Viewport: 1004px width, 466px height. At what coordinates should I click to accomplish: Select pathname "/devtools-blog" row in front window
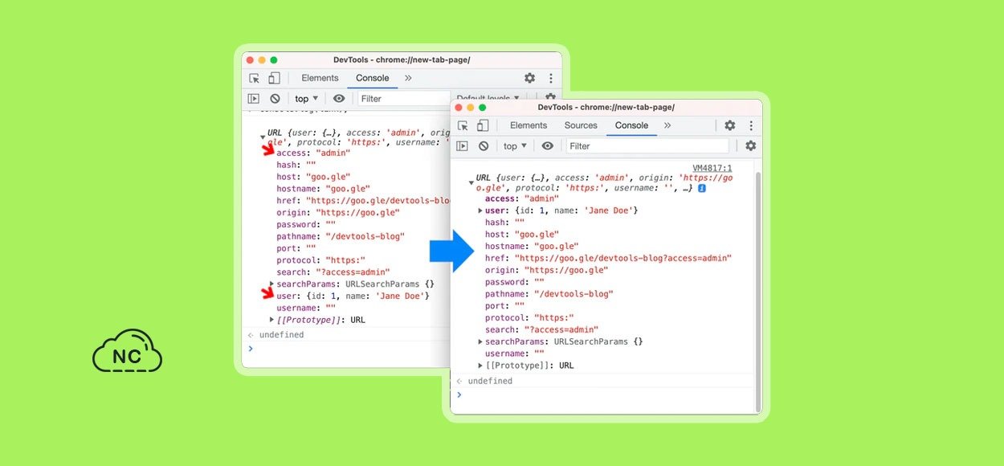pyautogui.click(x=549, y=294)
